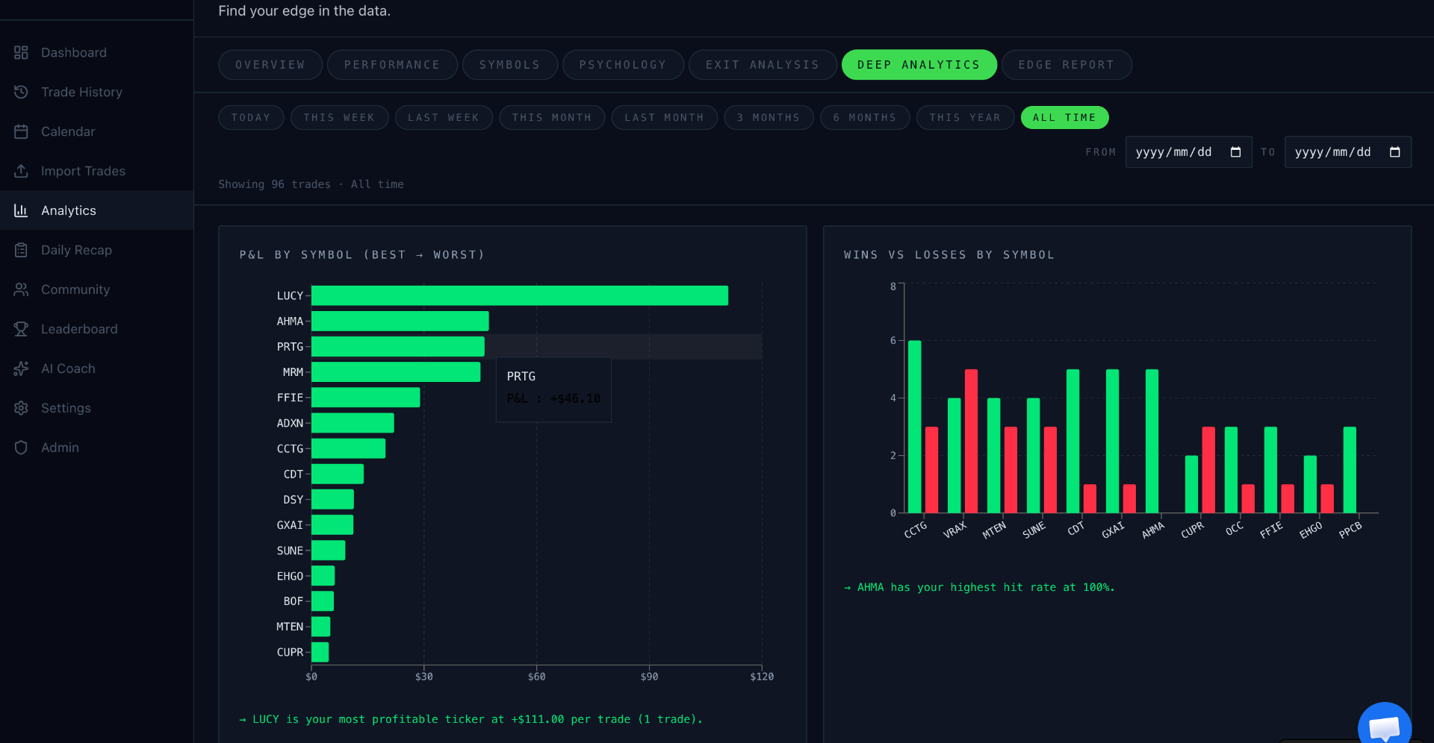Click the Community people icon
1434x743 pixels.
21,289
